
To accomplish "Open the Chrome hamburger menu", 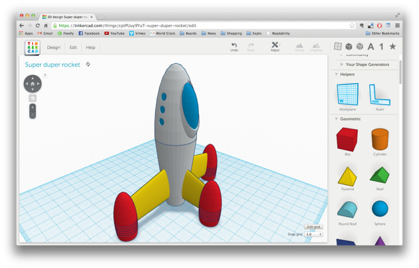I will pos(397,26).
